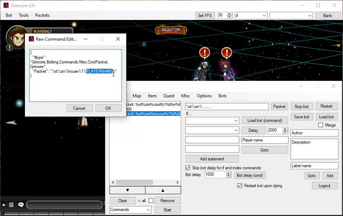Click the Stop bot button
This screenshot has height=216, width=343.
302,107
